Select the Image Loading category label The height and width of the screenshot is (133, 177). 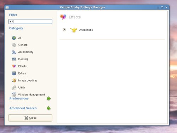coord(27,81)
